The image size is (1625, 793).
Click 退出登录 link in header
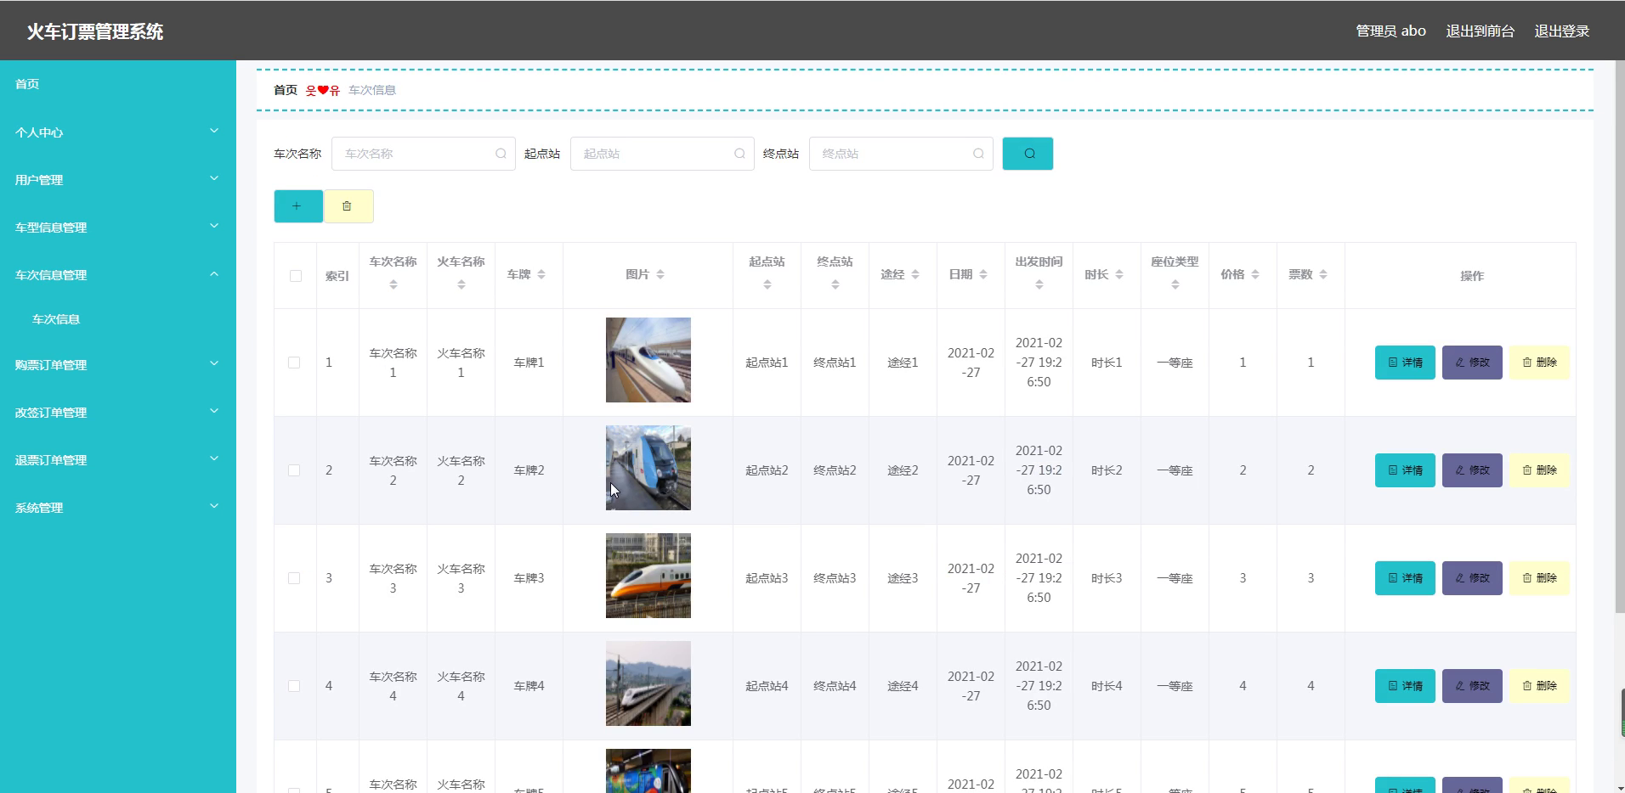(x=1561, y=31)
